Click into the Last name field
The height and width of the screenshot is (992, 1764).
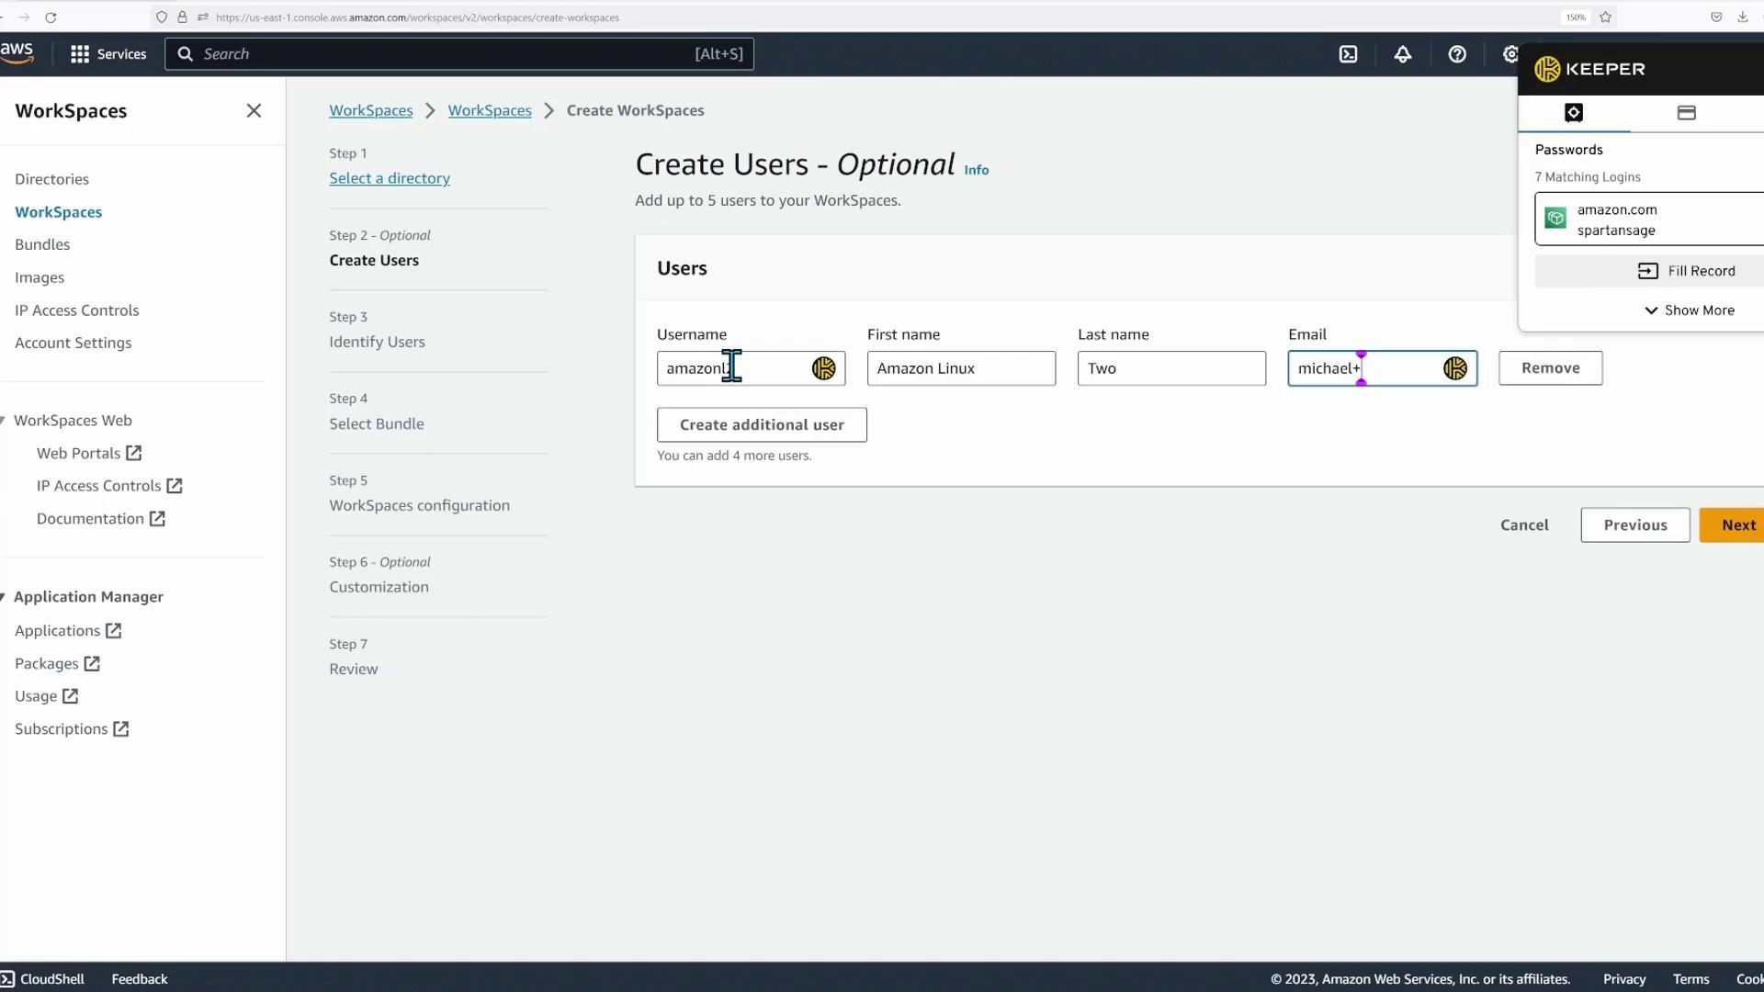[x=1170, y=368]
